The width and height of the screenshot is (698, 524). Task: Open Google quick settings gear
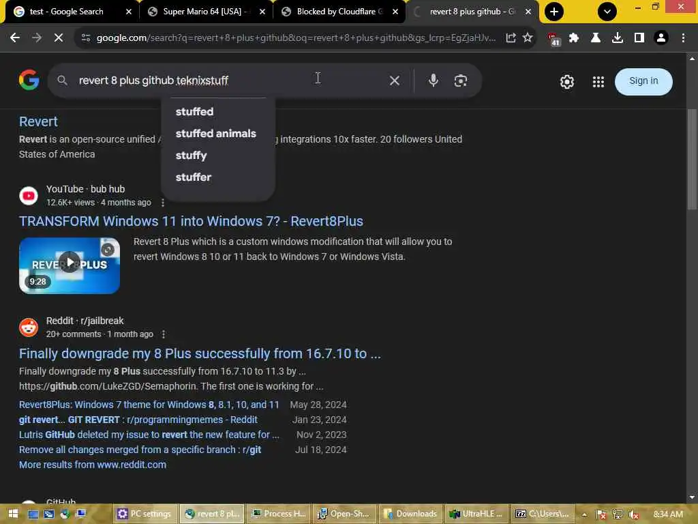point(566,82)
